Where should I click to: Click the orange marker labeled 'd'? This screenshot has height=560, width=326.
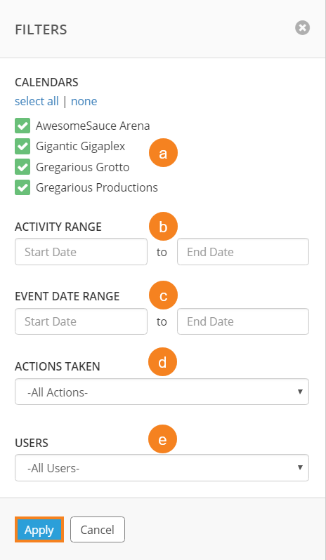click(162, 362)
